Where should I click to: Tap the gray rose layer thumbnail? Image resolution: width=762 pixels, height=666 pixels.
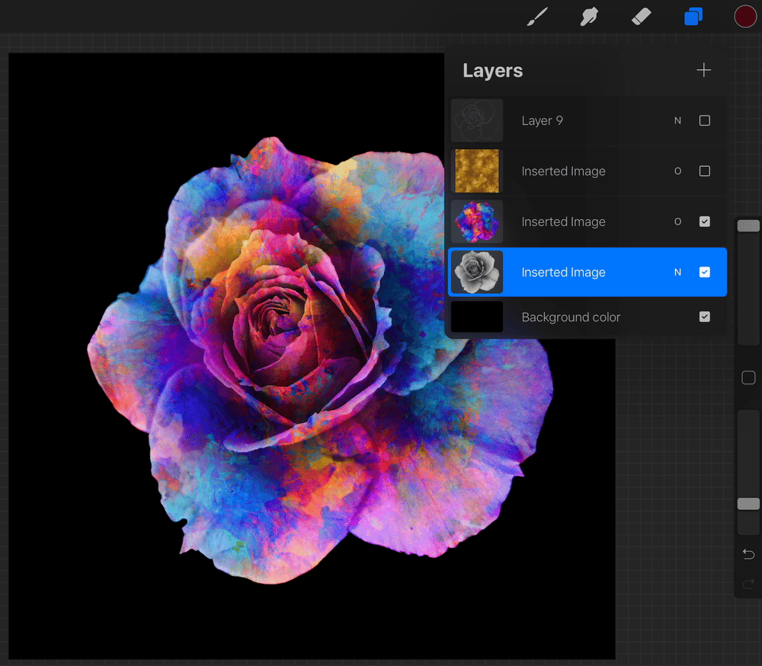coord(477,272)
